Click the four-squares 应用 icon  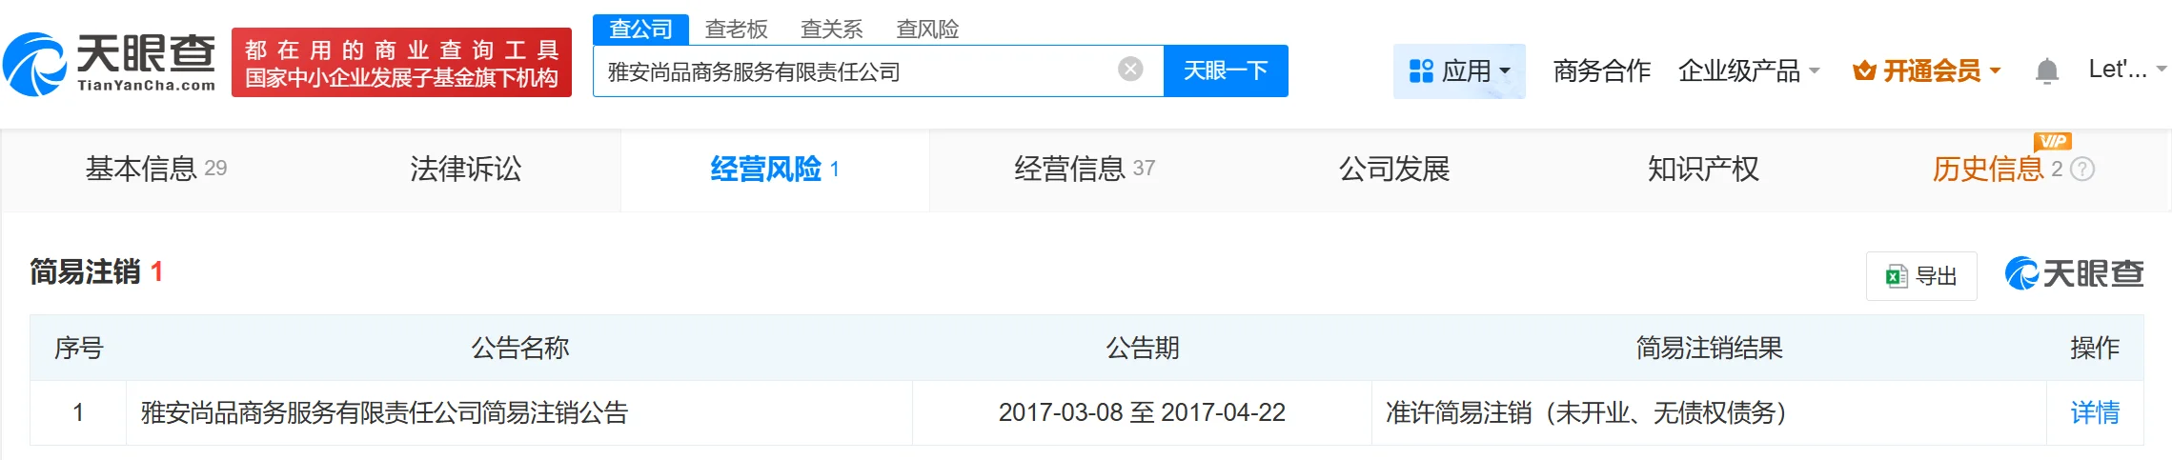1421,70
